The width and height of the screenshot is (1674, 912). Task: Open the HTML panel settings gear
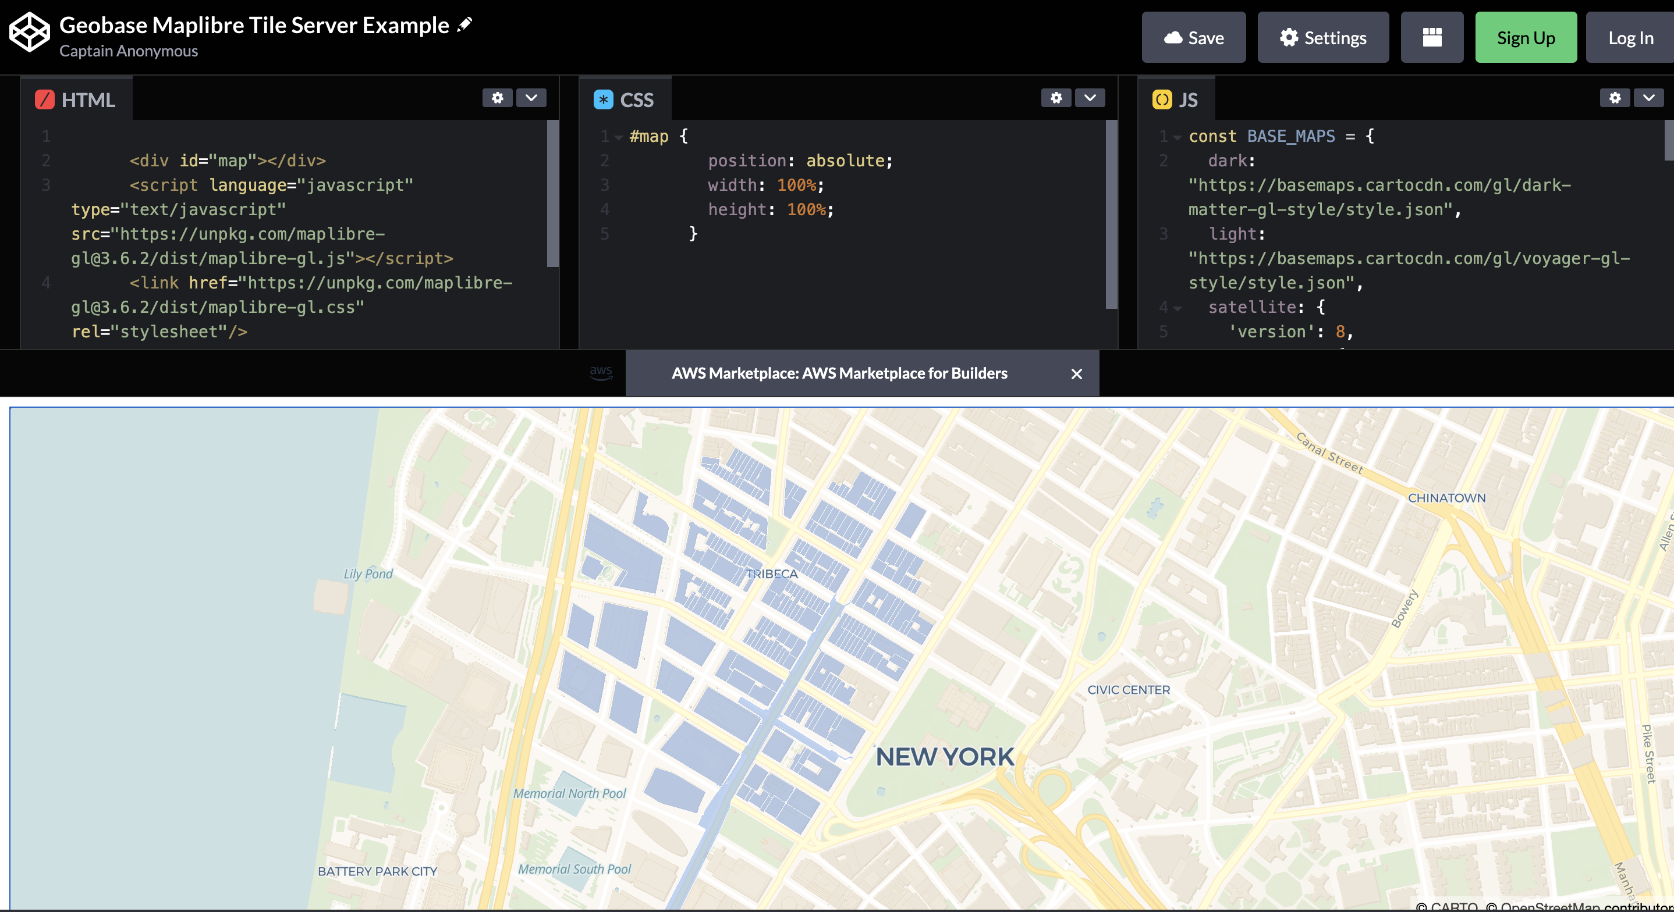click(498, 98)
